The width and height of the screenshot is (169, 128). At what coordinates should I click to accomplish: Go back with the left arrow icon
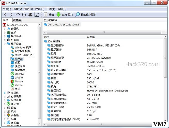tap(5, 14)
